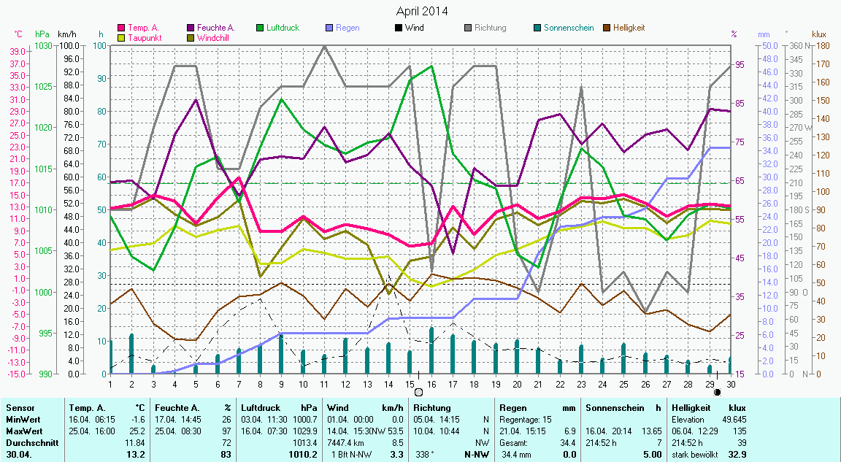
Task: Click the Durchschnitt row label
Action: 28,442
